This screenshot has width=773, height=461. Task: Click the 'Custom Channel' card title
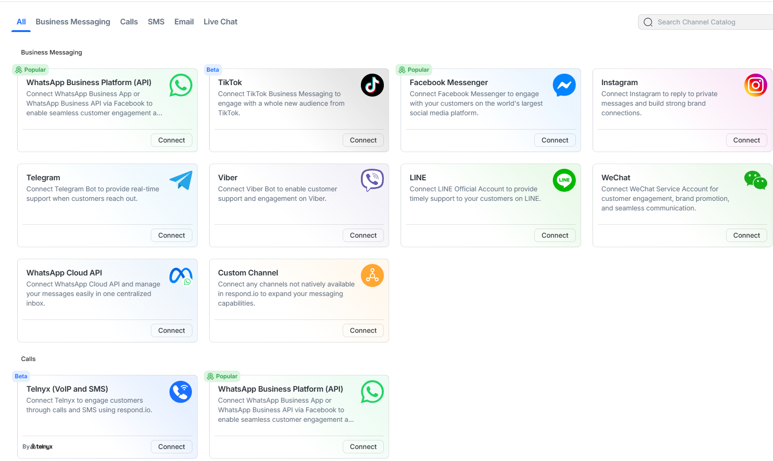coord(248,273)
